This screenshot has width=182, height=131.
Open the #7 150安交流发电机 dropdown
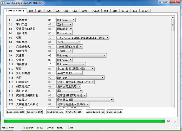pyautogui.click(x=70, y=46)
